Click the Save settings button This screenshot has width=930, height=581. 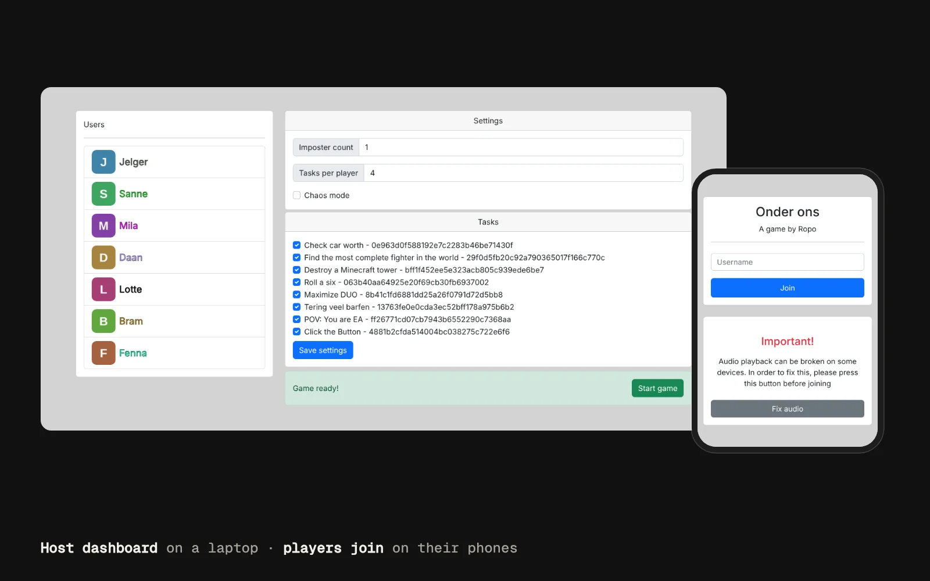323,350
